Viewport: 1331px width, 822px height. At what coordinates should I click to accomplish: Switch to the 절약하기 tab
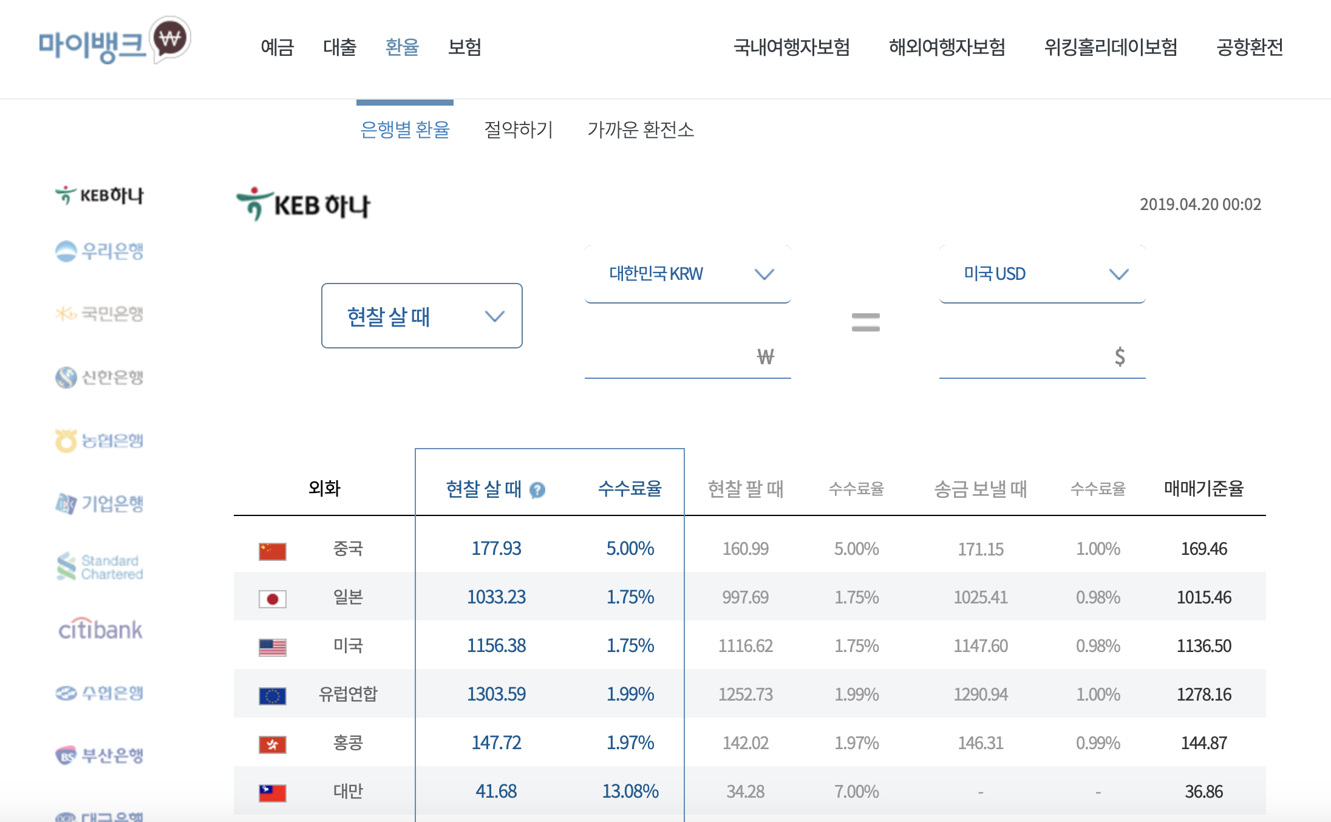click(x=519, y=129)
